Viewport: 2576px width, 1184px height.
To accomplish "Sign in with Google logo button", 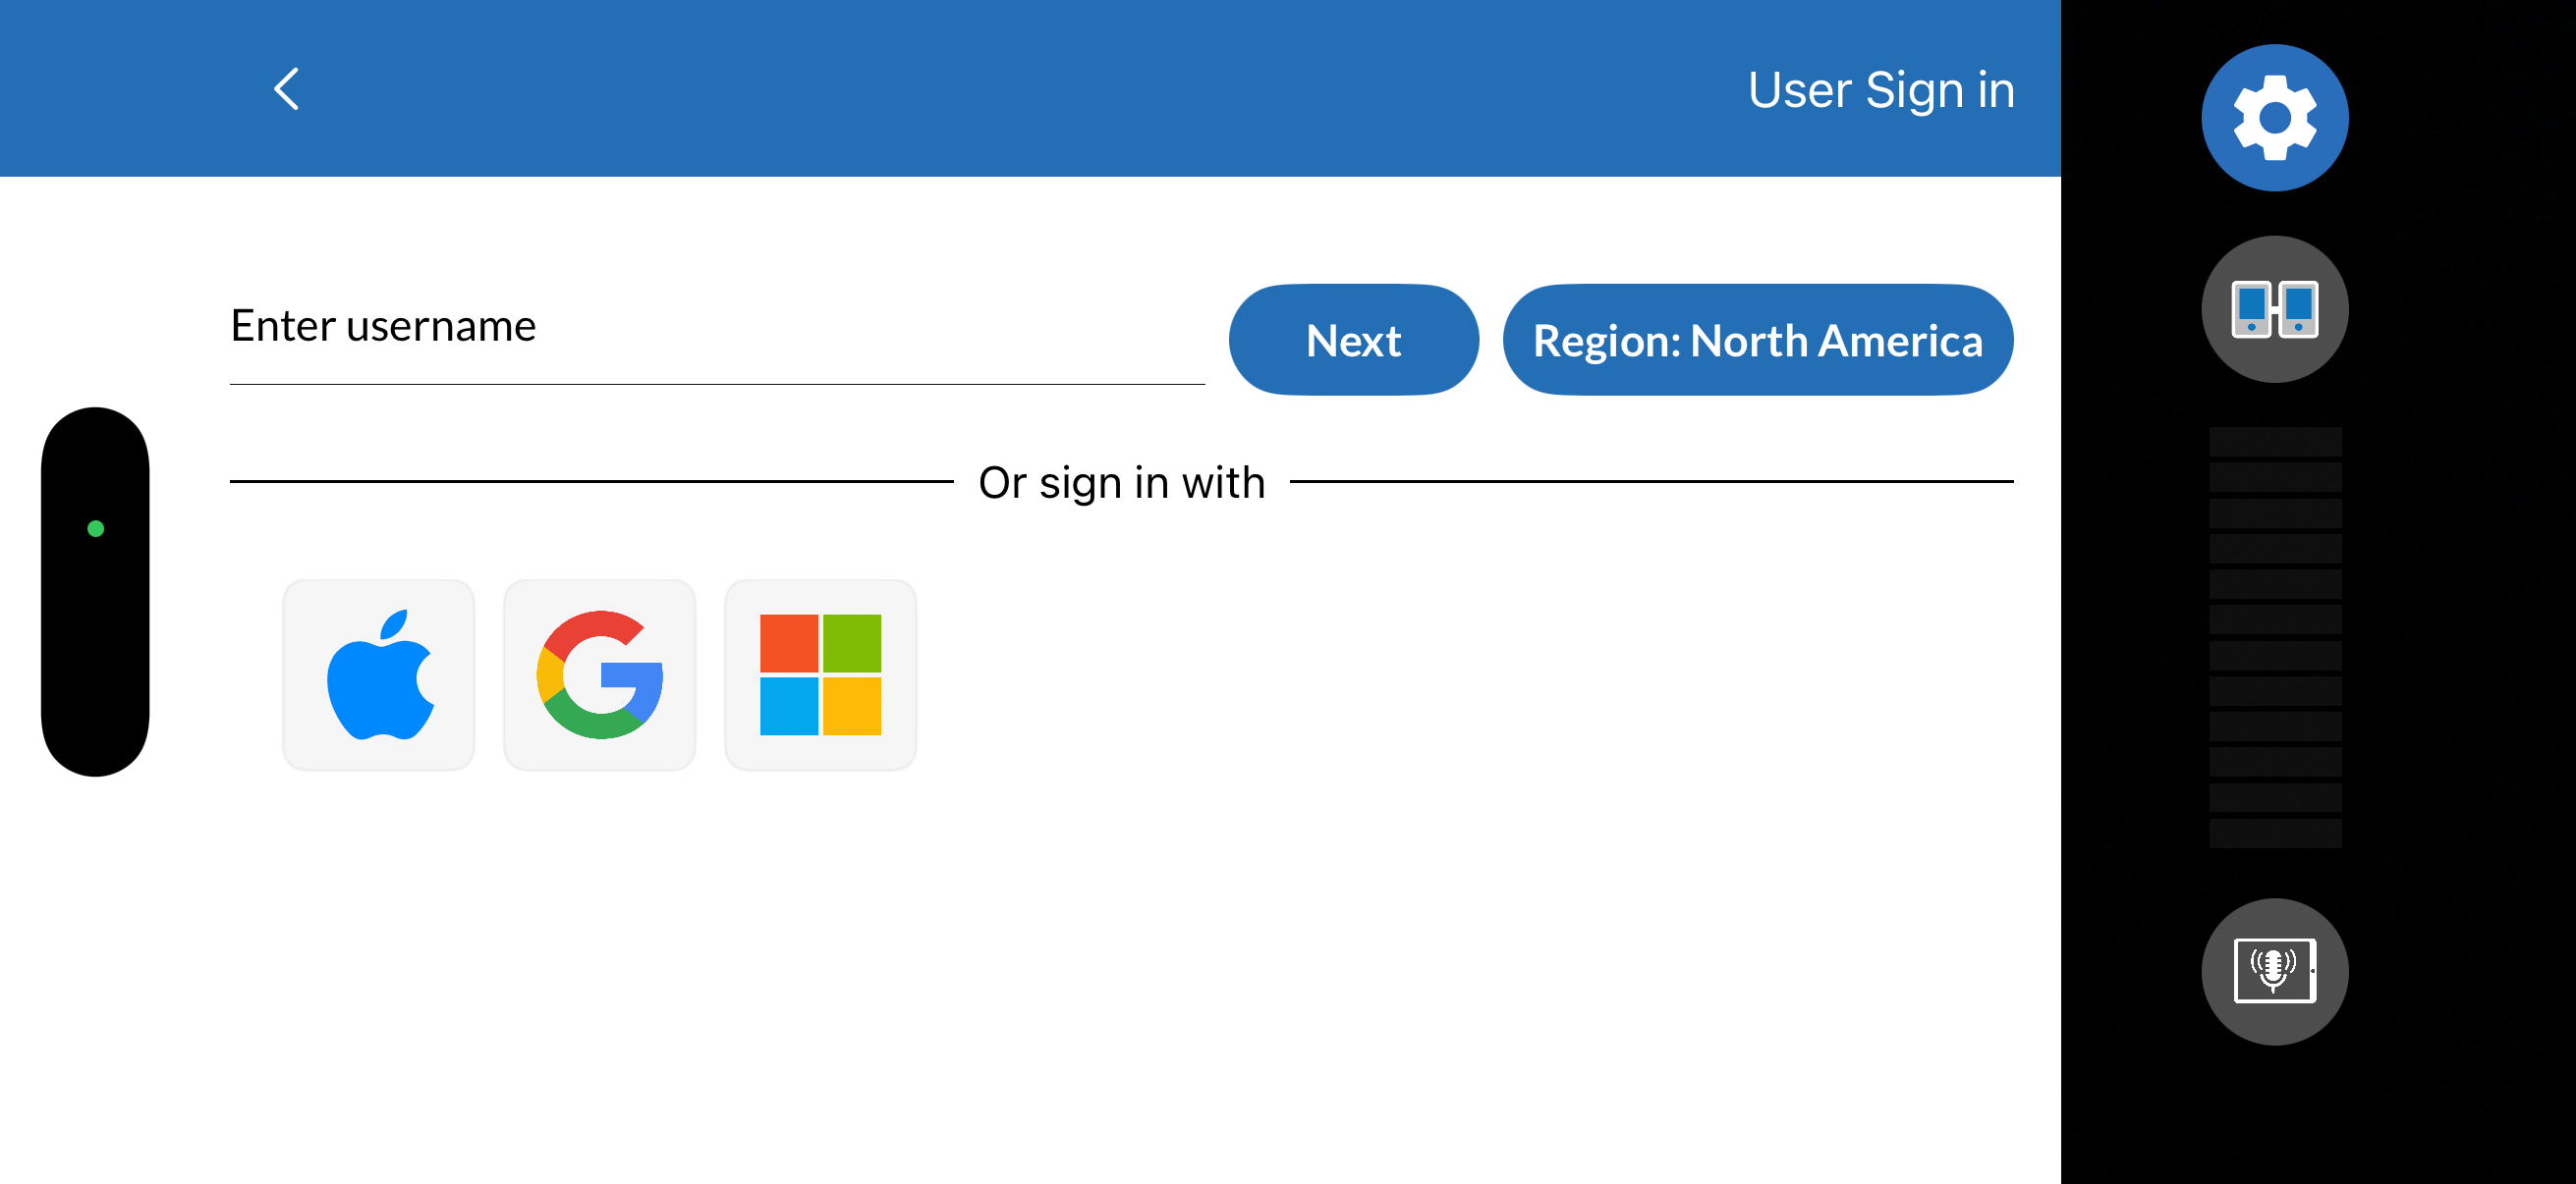I will (x=600, y=674).
